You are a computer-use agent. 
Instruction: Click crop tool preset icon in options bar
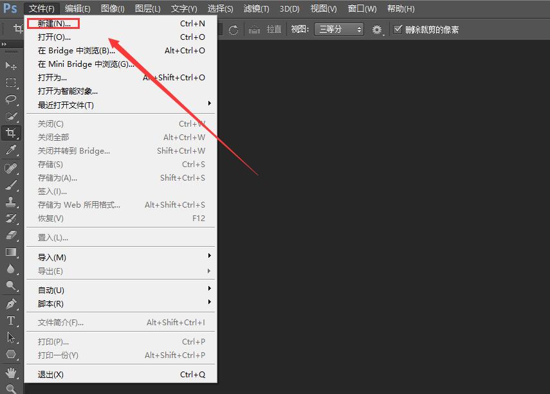17,29
